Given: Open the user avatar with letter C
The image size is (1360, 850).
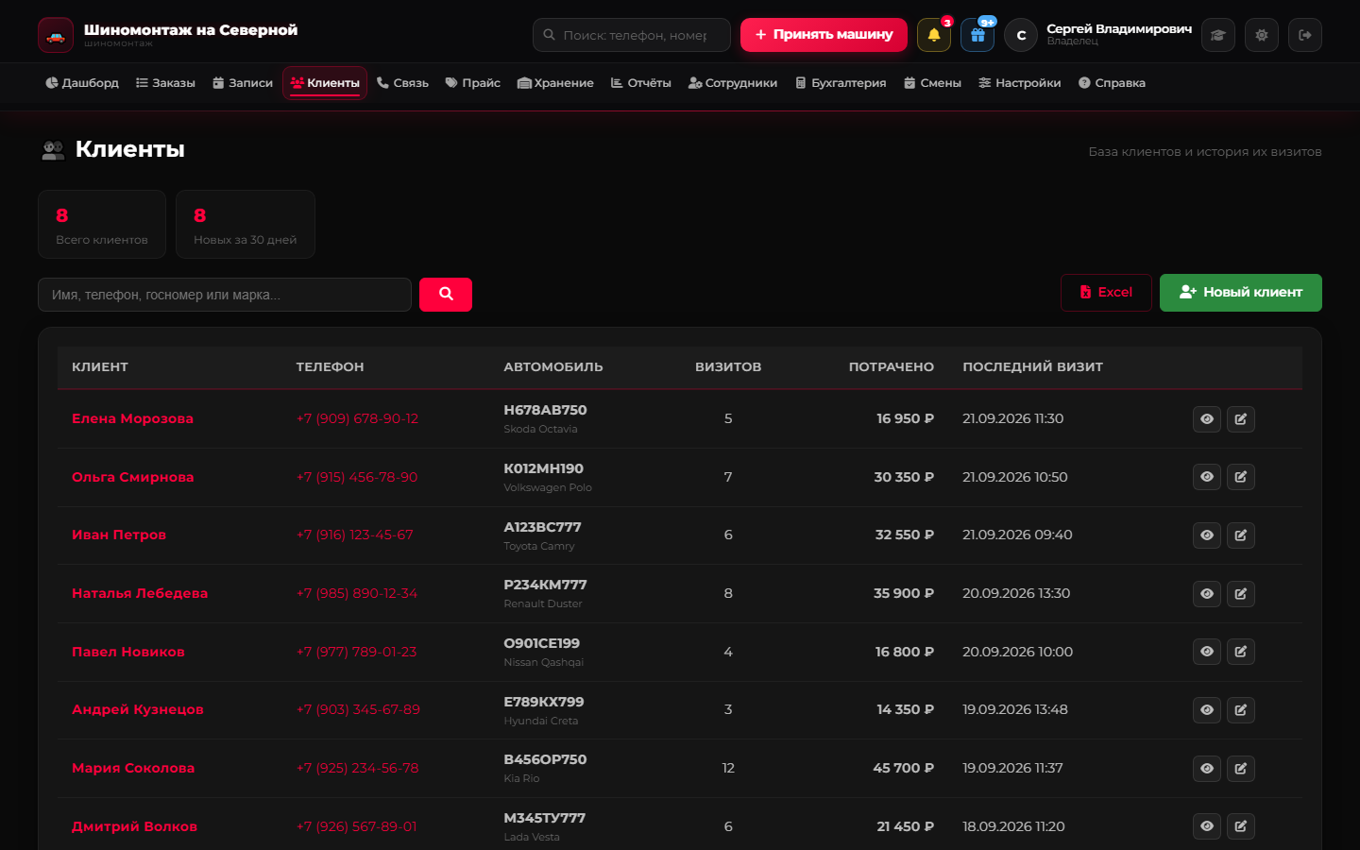Looking at the screenshot, I should (x=1021, y=35).
